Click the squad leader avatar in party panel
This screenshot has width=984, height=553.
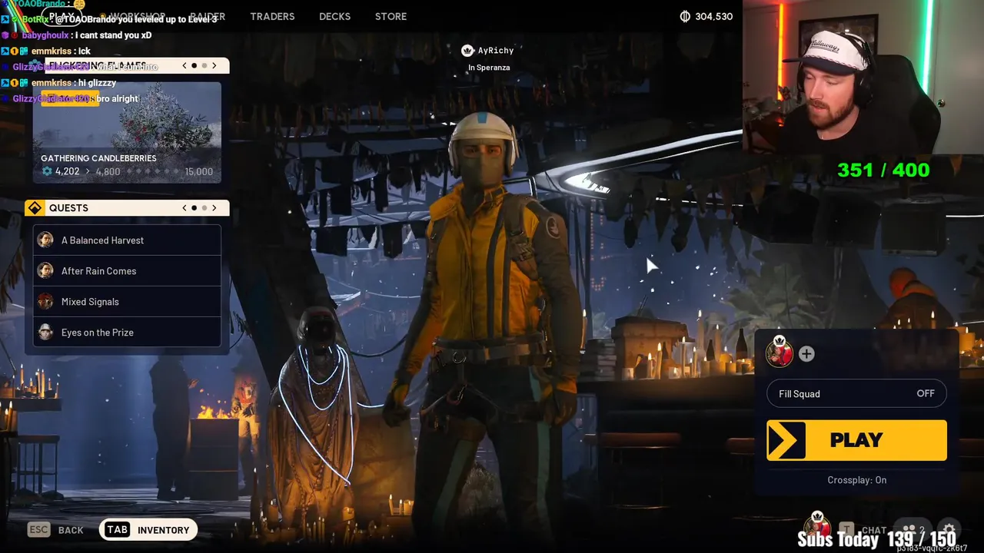780,353
